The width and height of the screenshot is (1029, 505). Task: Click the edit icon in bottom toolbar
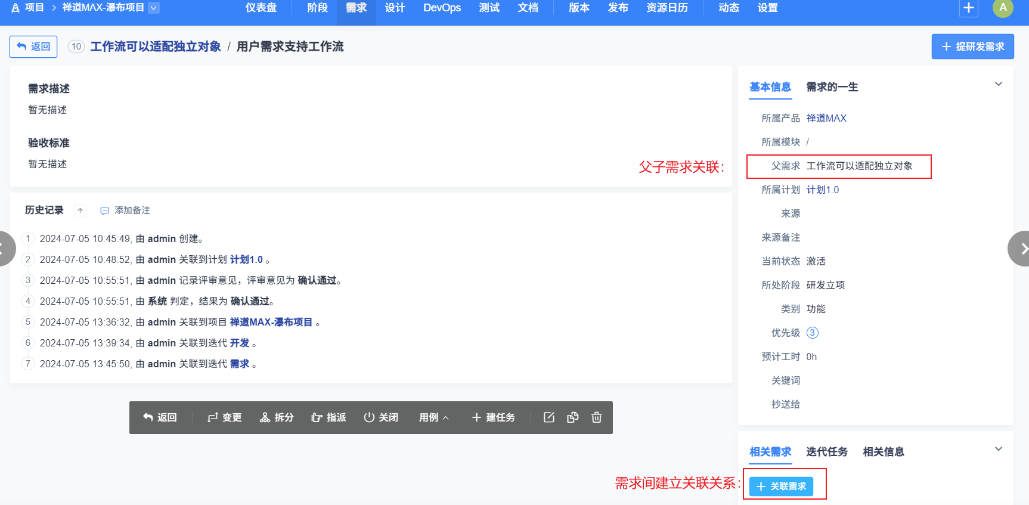(x=549, y=417)
